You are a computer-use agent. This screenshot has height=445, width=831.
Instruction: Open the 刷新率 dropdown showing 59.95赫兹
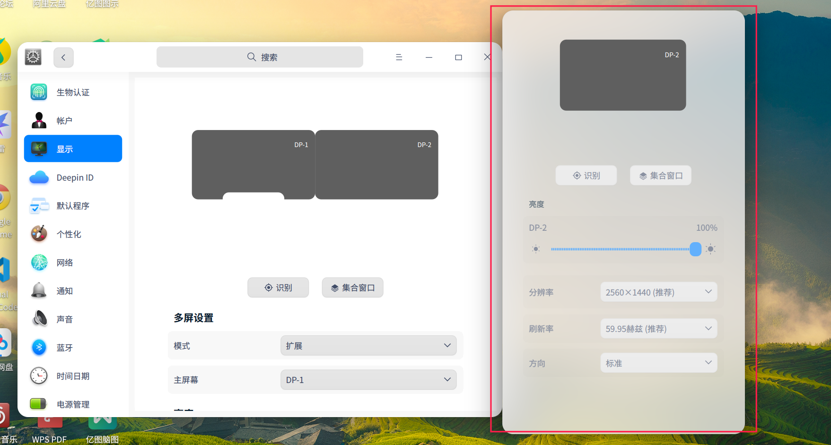pos(659,329)
